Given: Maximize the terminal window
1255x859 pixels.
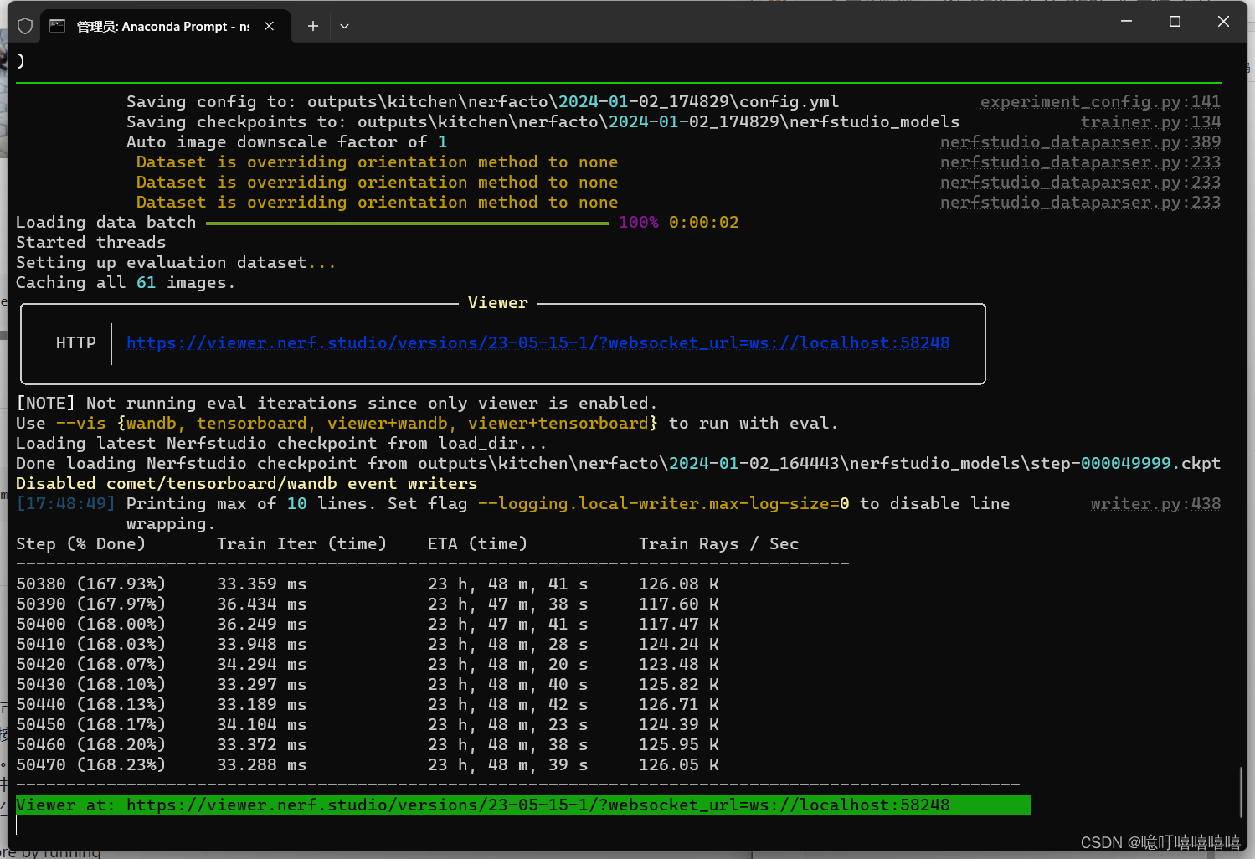Looking at the screenshot, I should click(x=1175, y=22).
